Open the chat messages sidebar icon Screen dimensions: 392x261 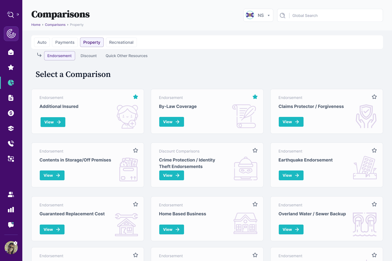[11, 225]
